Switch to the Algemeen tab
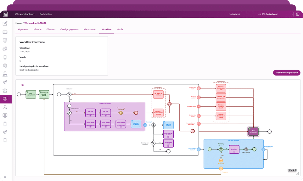 23,29
